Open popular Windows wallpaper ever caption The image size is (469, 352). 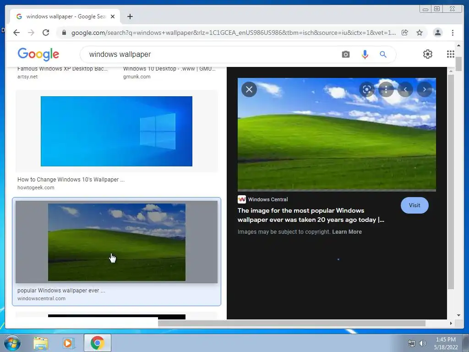[x=61, y=290]
